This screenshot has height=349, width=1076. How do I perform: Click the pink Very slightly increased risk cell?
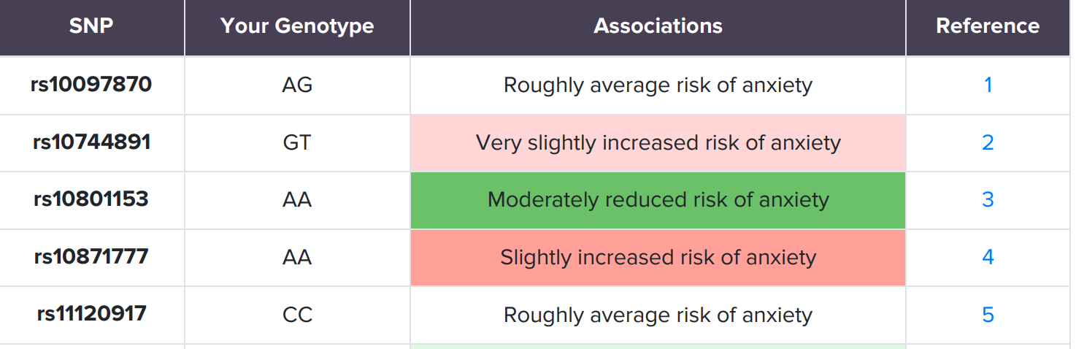point(658,142)
